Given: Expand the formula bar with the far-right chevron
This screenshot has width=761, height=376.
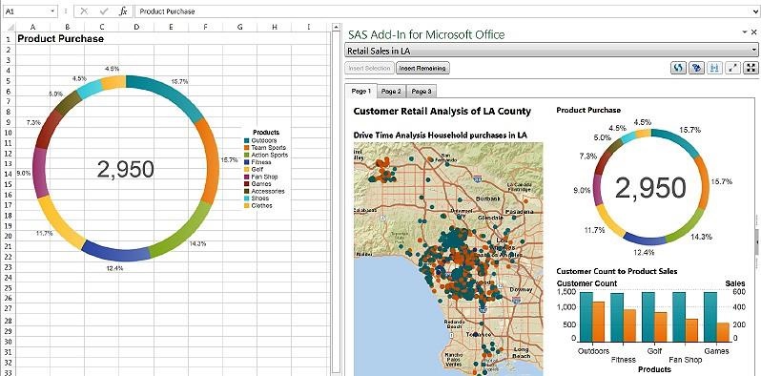Looking at the screenshot, I should click(x=756, y=11).
